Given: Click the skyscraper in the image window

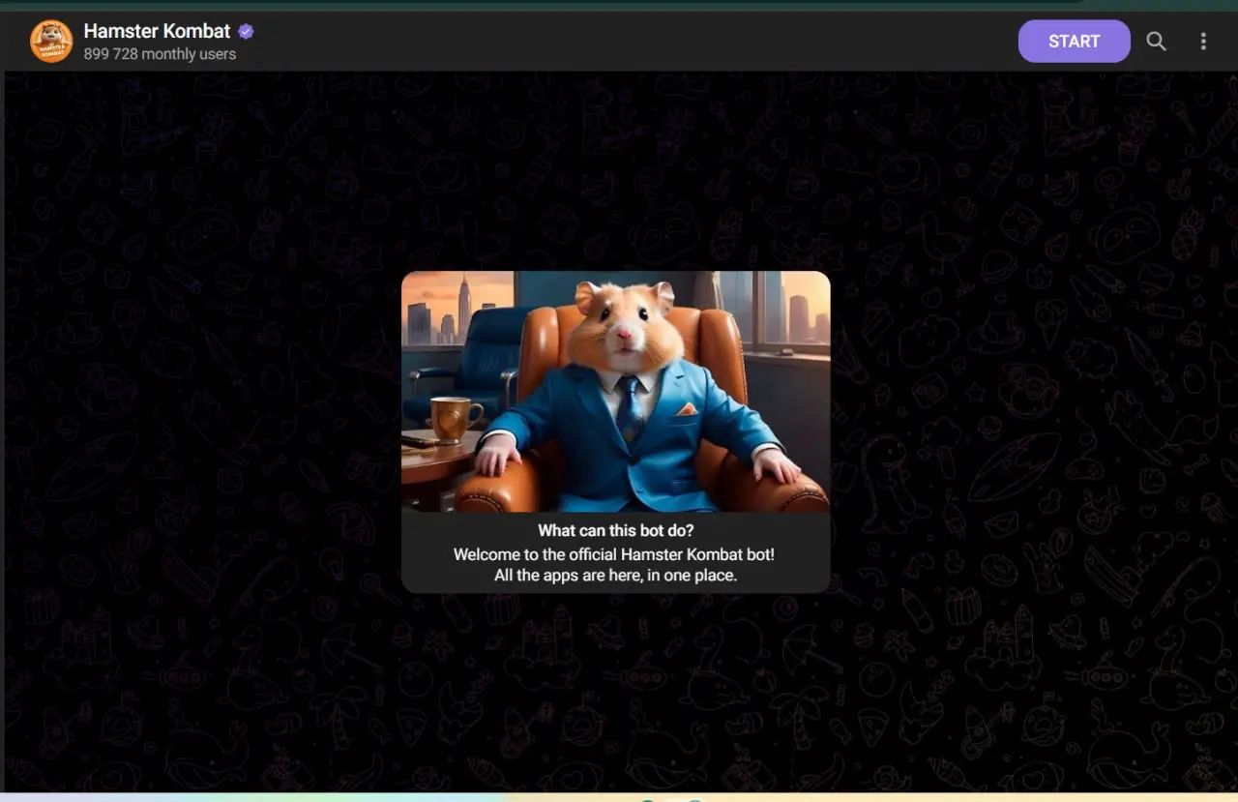Looking at the screenshot, I should [464, 305].
